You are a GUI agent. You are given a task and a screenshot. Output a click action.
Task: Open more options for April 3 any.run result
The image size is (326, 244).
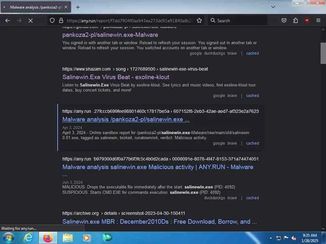pyautogui.click(x=242, y=143)
